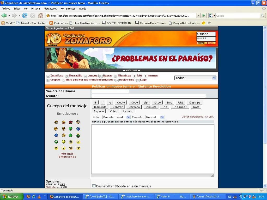Open the Color Predeterminado dropdown
The image size is (267, 200).
(116, 117)
